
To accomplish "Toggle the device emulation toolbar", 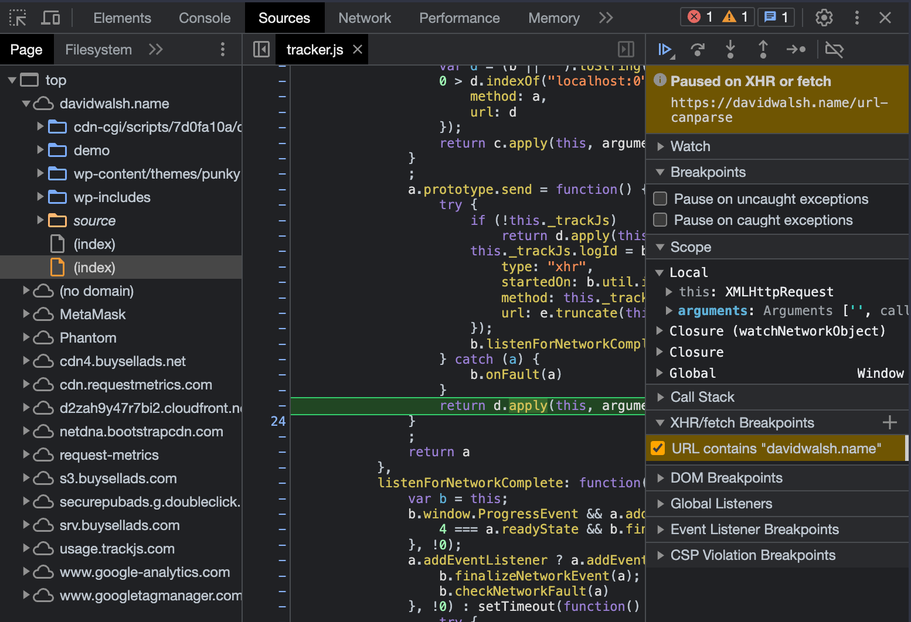I will click(50, 18).
